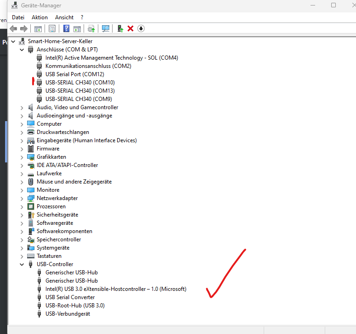Collapse the Anschlüsse (COM & LPT) branch
This screenshot has height=334, width=356.
[x=22, y=50]
